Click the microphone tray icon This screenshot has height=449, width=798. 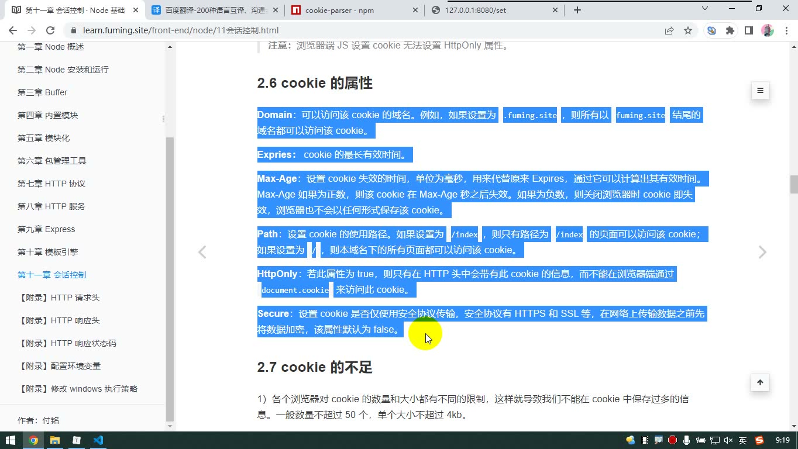[x=686, y=440]
